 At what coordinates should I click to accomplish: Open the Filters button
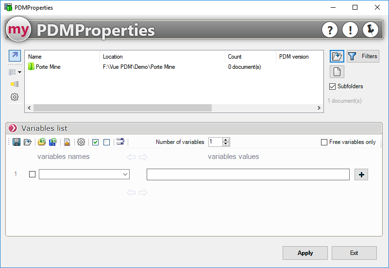[x=363, y=56]
